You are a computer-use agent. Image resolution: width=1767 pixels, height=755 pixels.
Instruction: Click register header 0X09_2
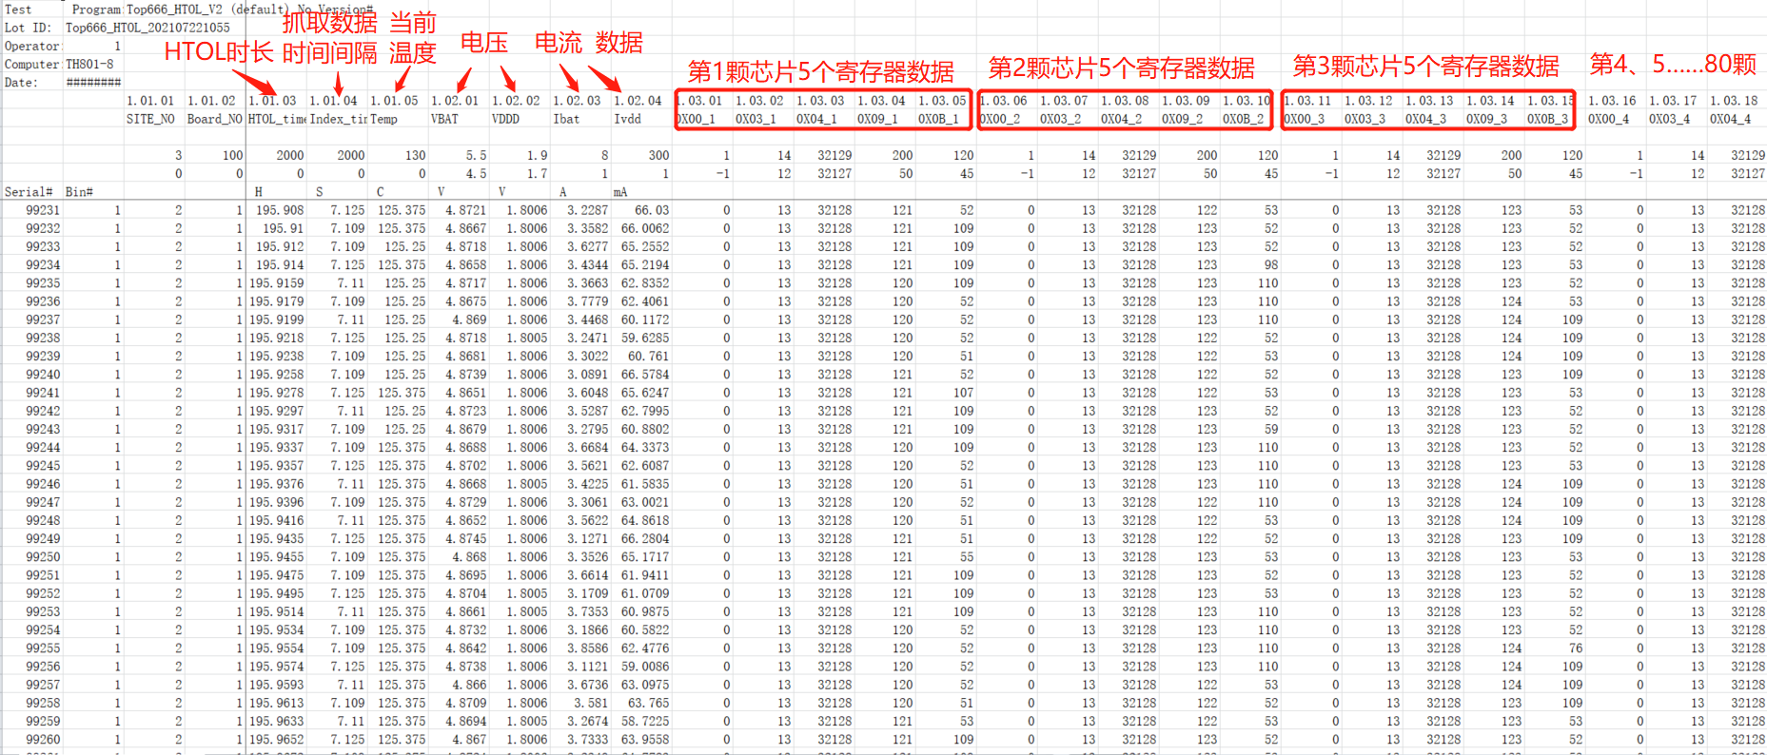(x=1182, y=119)
